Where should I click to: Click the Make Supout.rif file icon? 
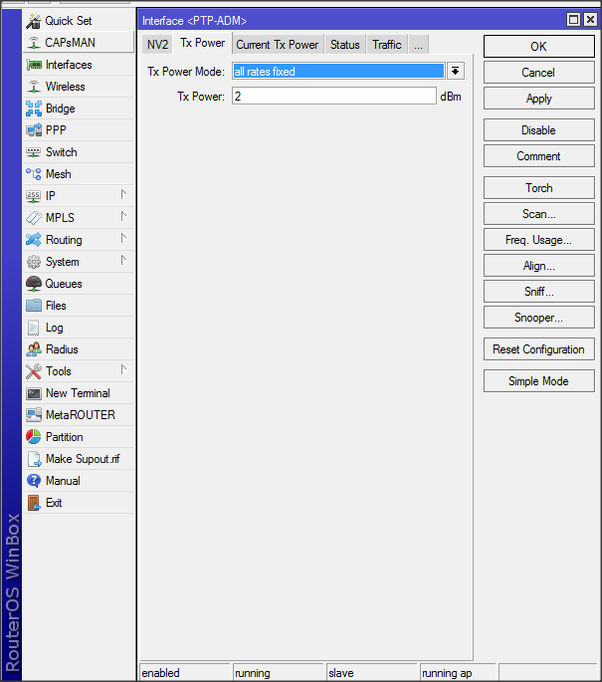[34, 459]
